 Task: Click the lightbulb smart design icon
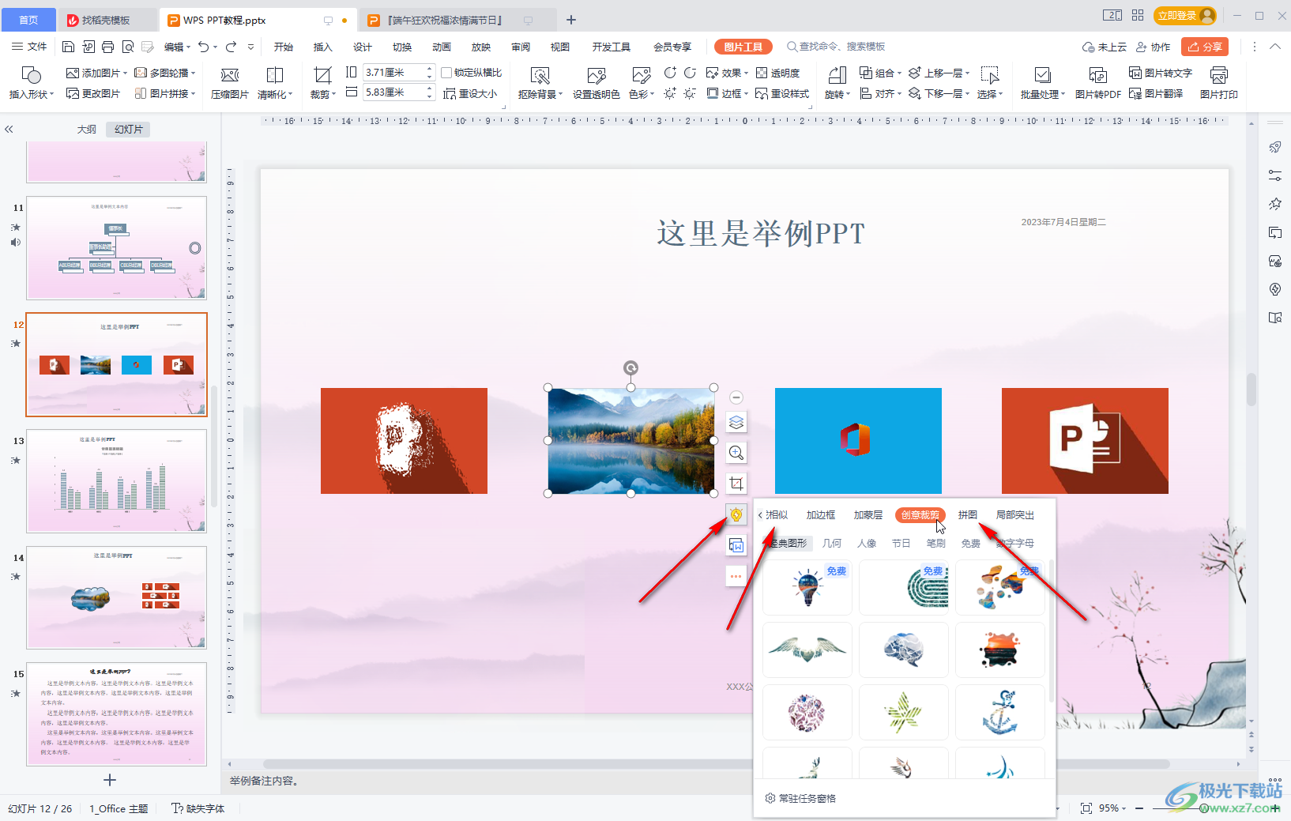[736, 515]
